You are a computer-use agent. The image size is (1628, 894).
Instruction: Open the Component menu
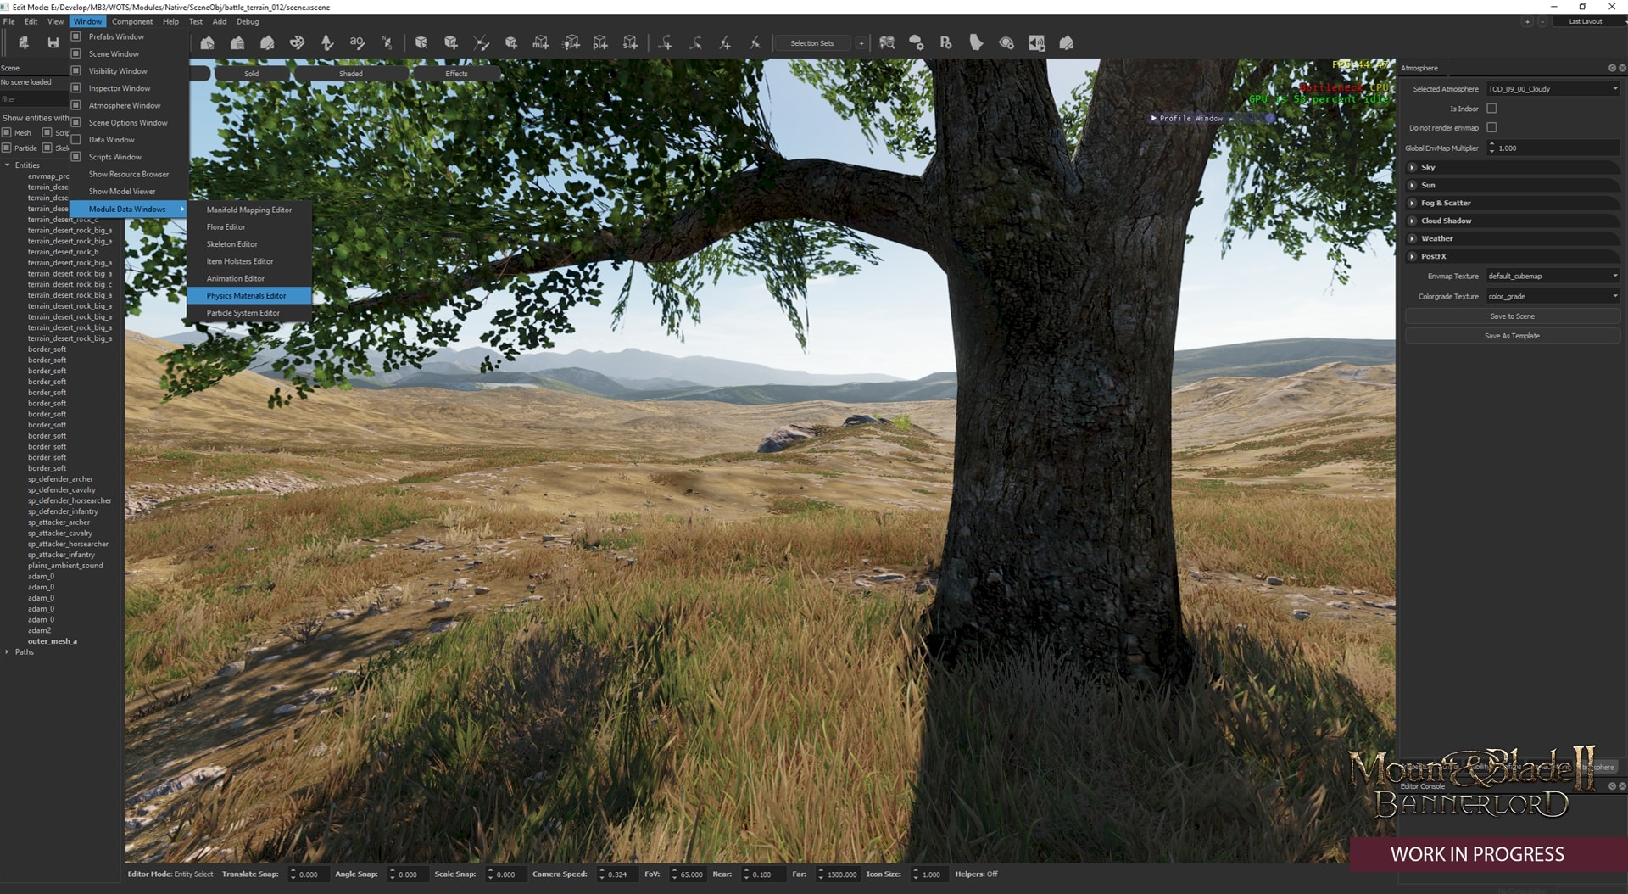[x=132, y=21]
